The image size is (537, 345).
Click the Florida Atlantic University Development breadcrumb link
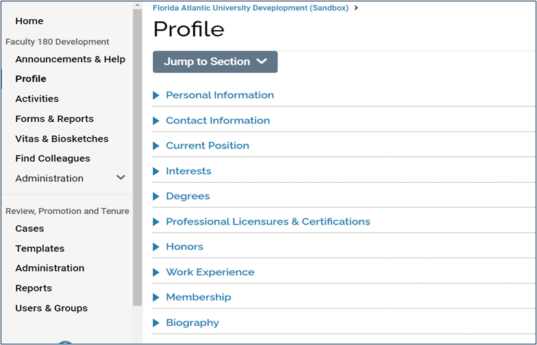point(251,8)
